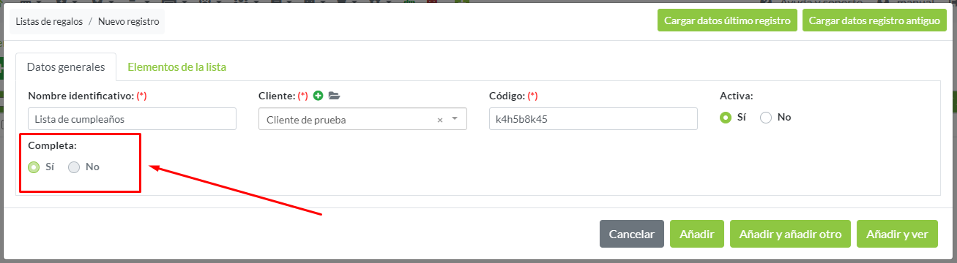
Task: Click Añadir y añadir otro button
Action: coord(790,235)
